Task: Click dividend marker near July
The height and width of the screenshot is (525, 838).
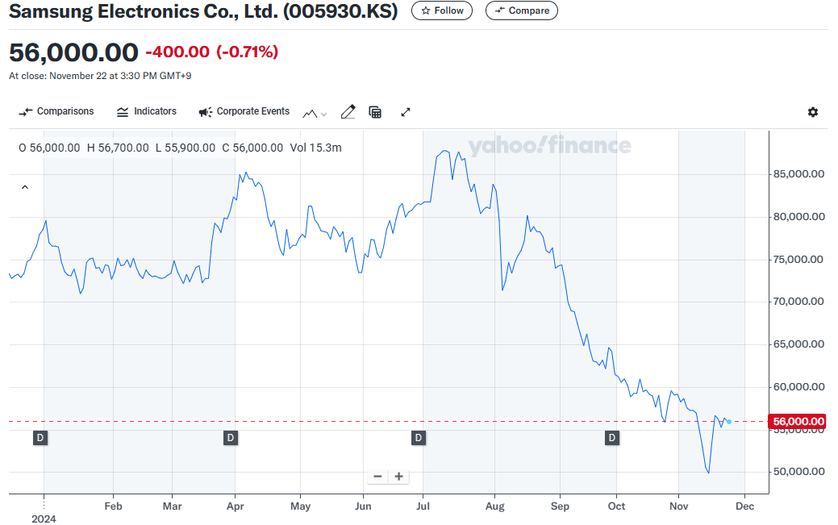Action: pyautogui.click(x=418, y=438)
